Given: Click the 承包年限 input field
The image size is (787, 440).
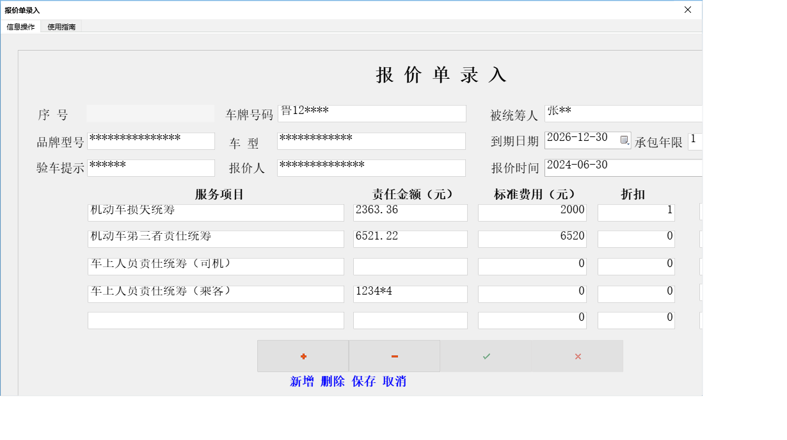Looking at the screenshot, I should (x=696, y=141).
